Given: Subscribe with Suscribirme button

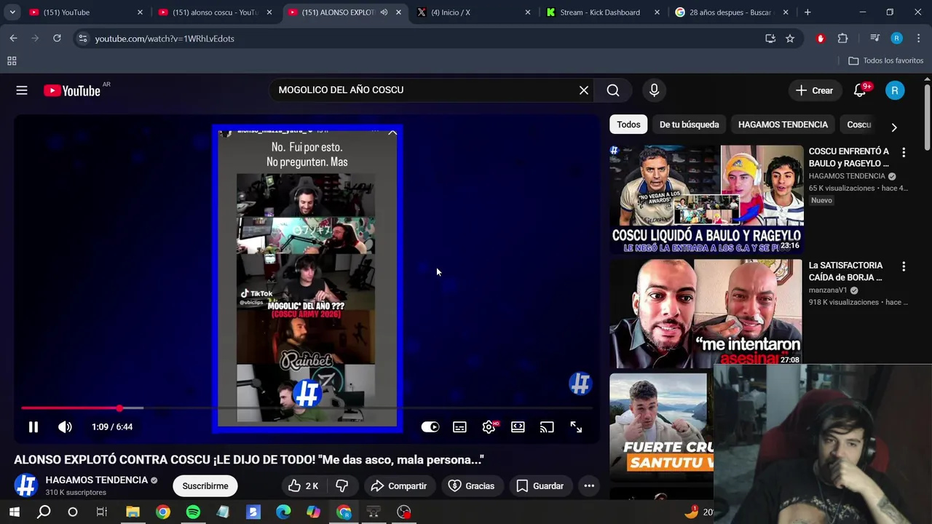Looking at the screenshot, I should (x=205, y=486).
